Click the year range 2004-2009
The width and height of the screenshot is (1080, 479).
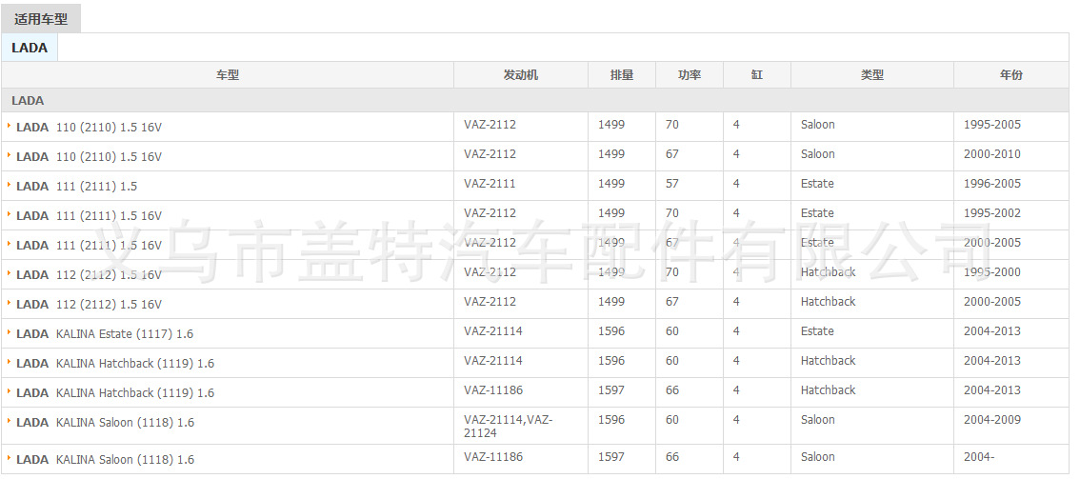click(x=991, y=420)
